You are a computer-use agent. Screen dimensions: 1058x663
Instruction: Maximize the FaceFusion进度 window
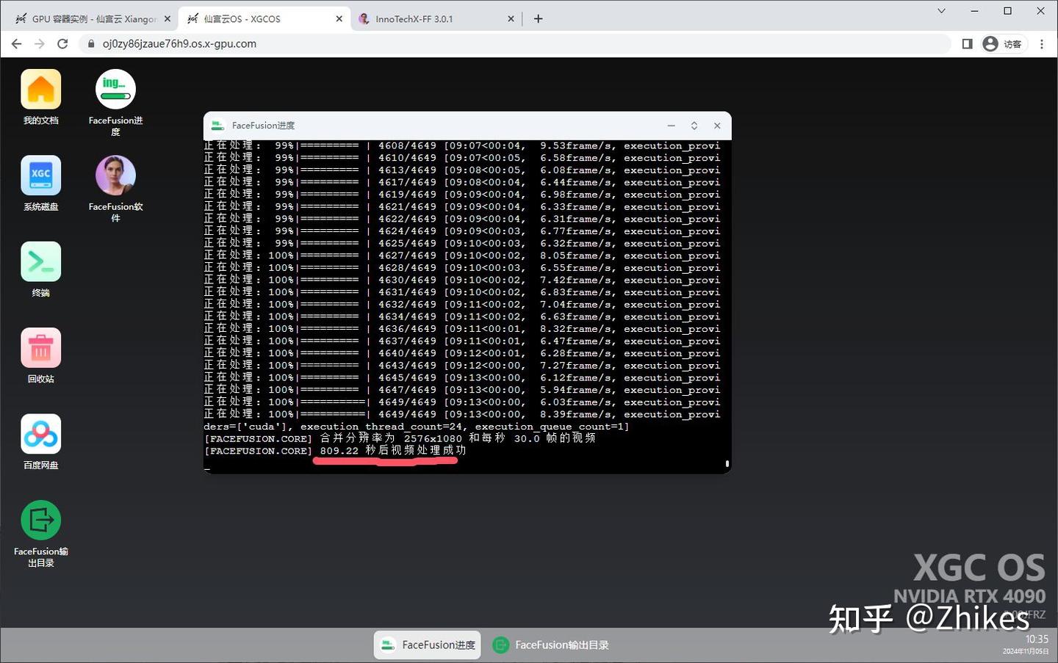[x=694, y=126]
